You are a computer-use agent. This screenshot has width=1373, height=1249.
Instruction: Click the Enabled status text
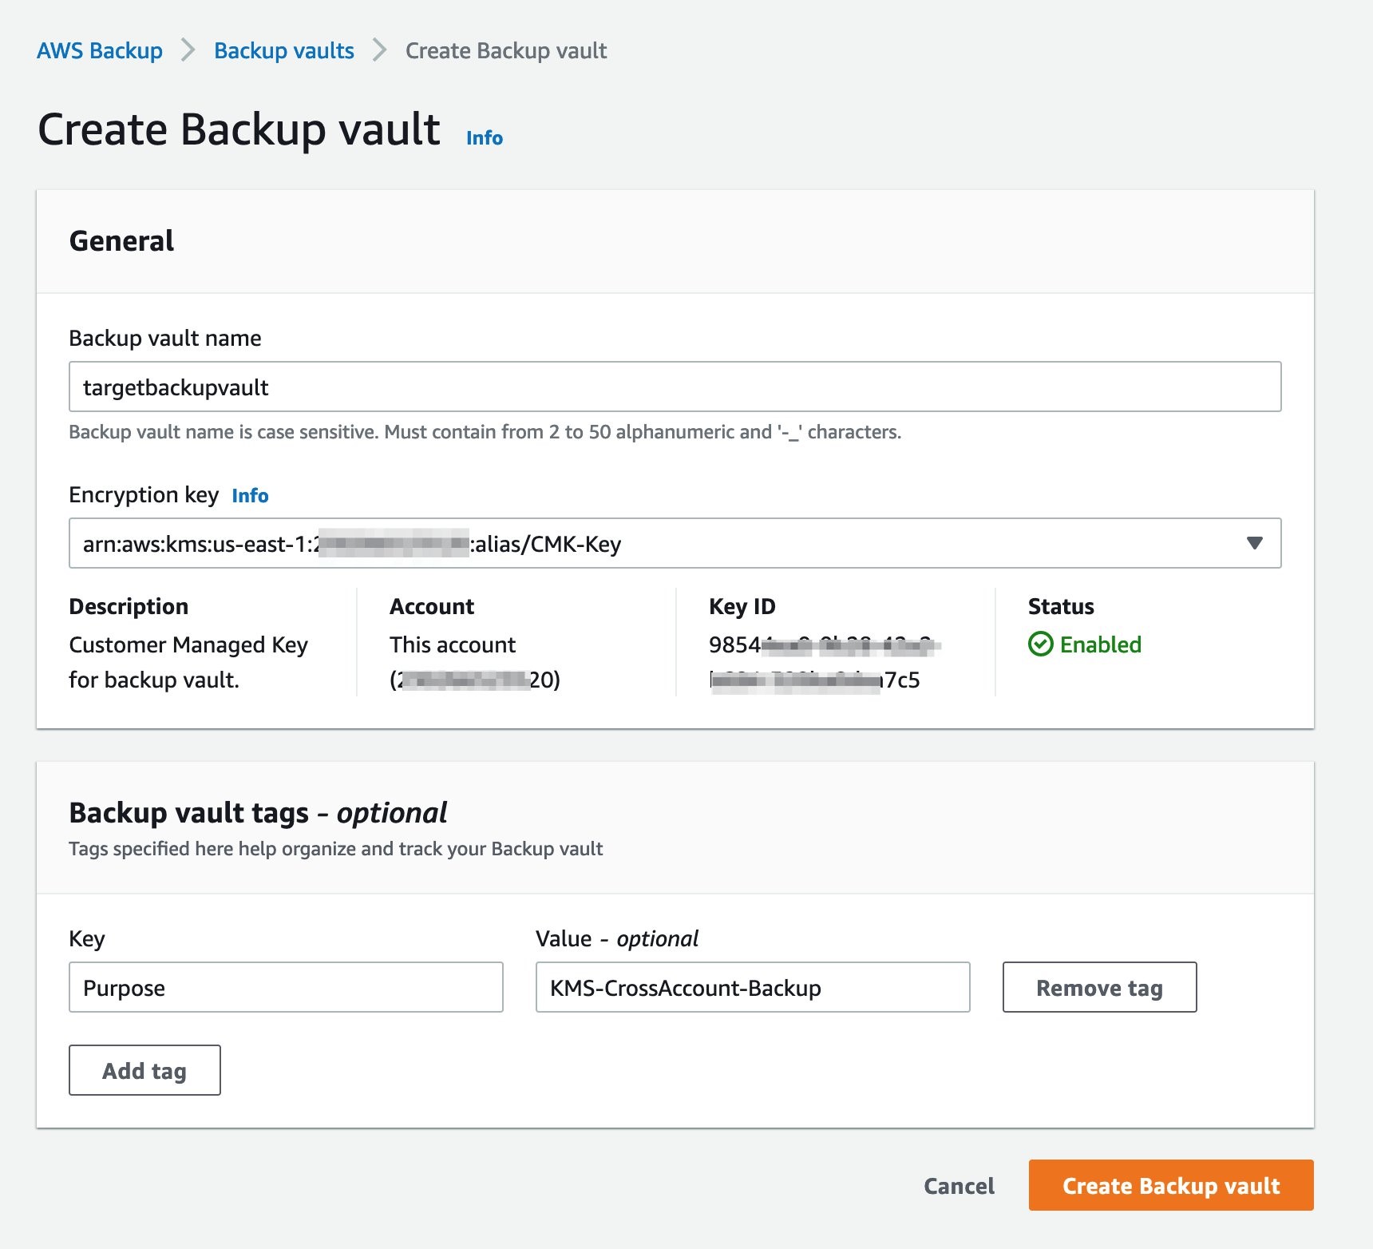pos(1101,644)
